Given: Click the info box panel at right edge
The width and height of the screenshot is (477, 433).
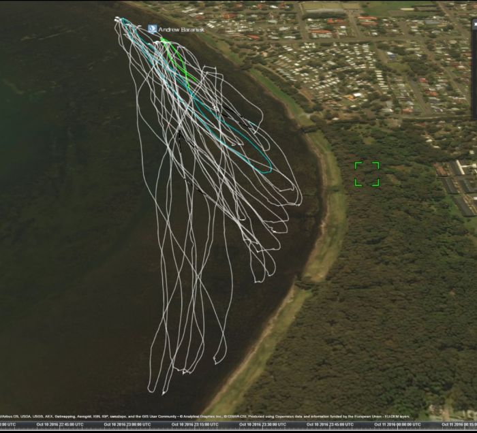Looking at the screenshot, I should [x=474, y=61].
